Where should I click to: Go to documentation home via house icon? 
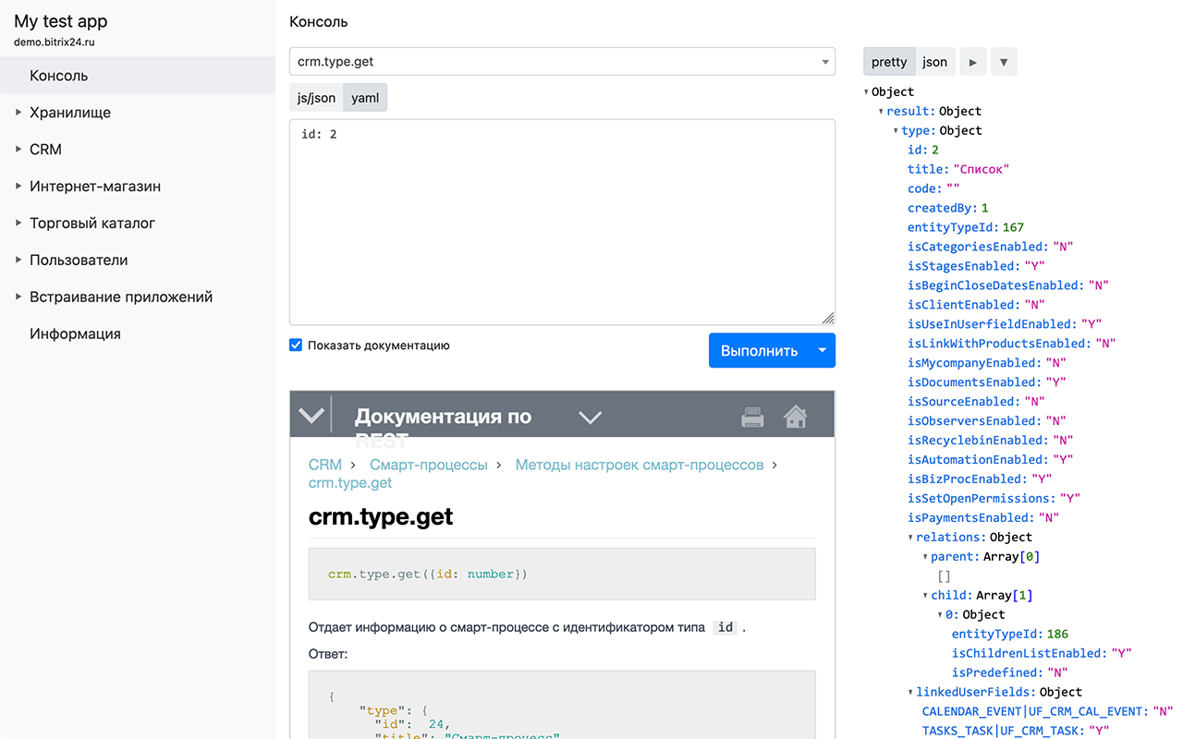795,417
